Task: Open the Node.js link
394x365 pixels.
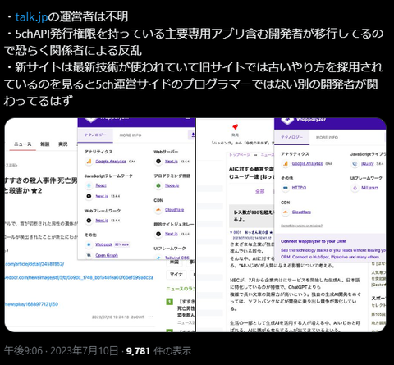Action: pos(172,185)
